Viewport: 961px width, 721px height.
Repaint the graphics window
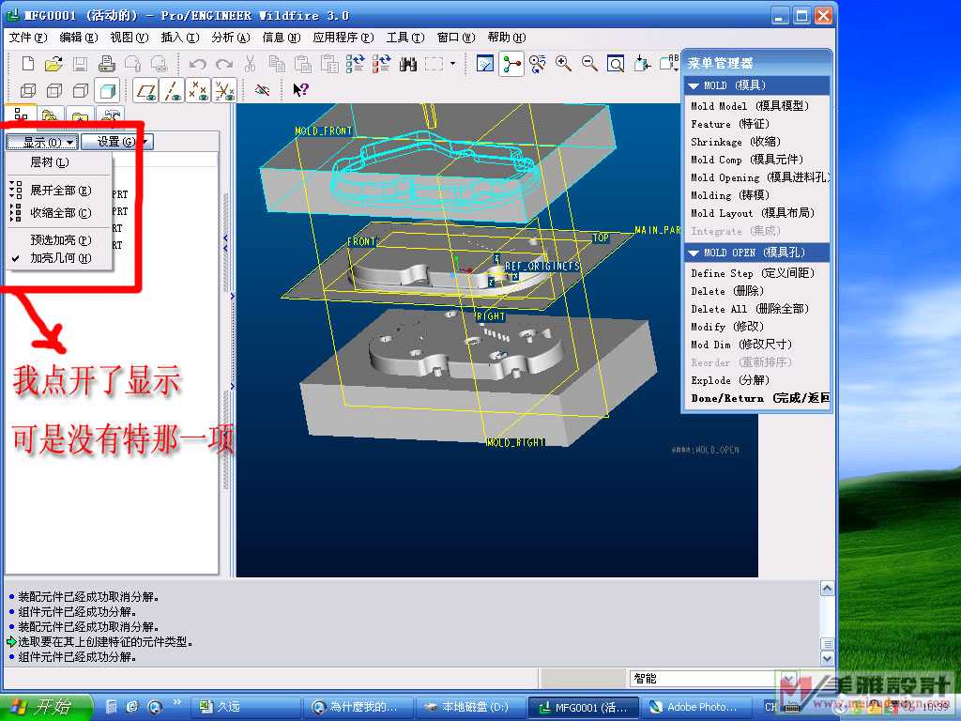[485, 64]
